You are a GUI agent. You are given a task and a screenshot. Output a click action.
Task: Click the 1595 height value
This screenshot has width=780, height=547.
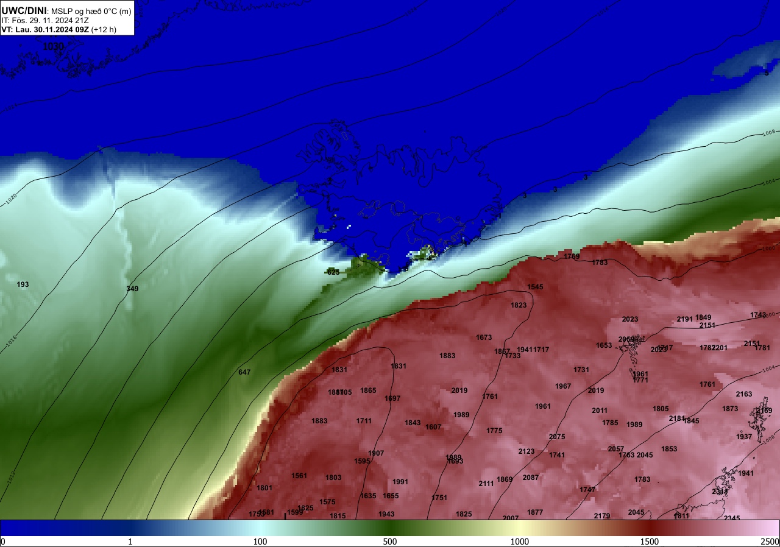[362, 461]
